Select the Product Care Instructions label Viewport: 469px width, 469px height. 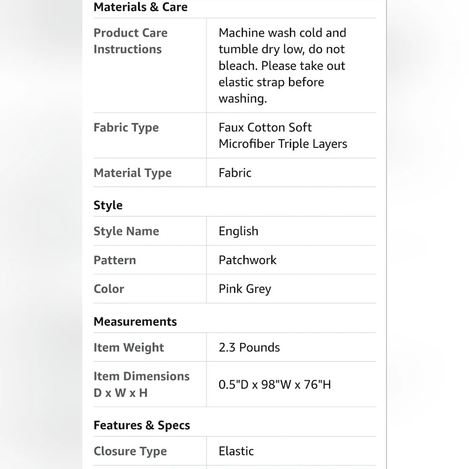click(x=130, y=41)
